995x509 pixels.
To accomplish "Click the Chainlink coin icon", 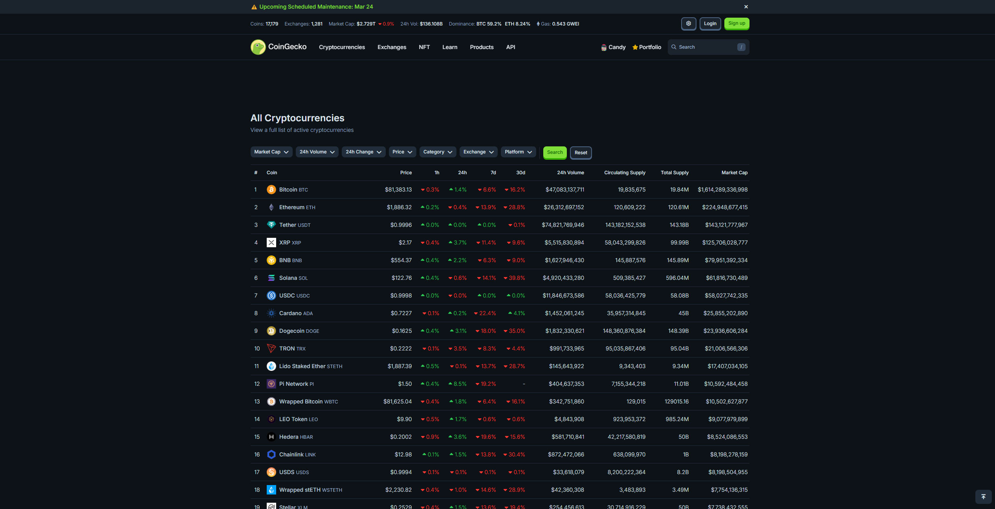I will 271,454.
